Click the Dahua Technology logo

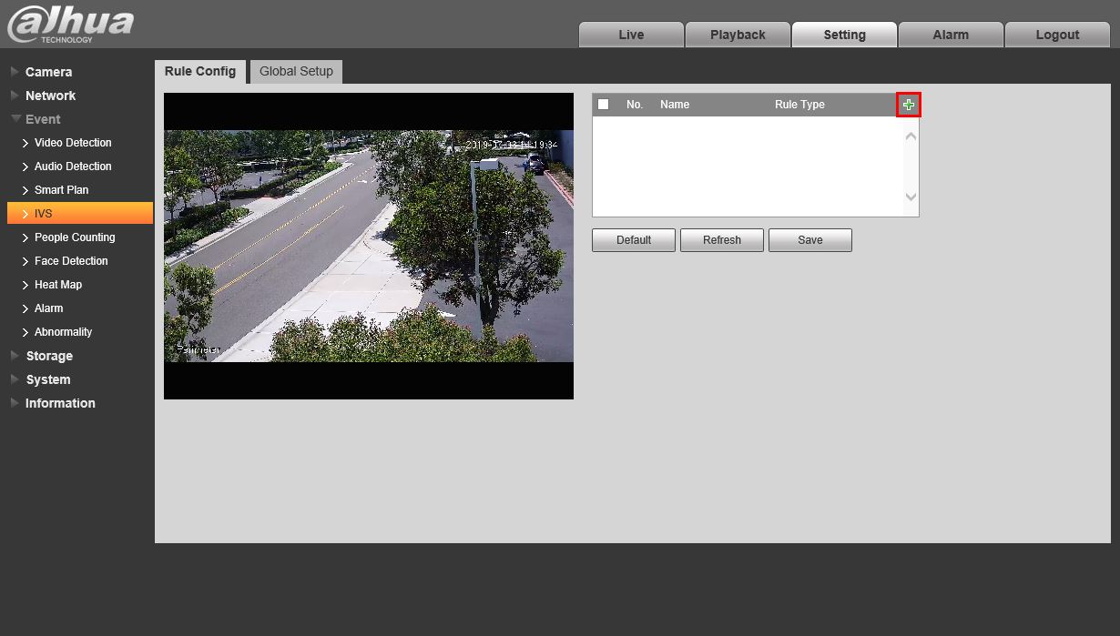71,25
